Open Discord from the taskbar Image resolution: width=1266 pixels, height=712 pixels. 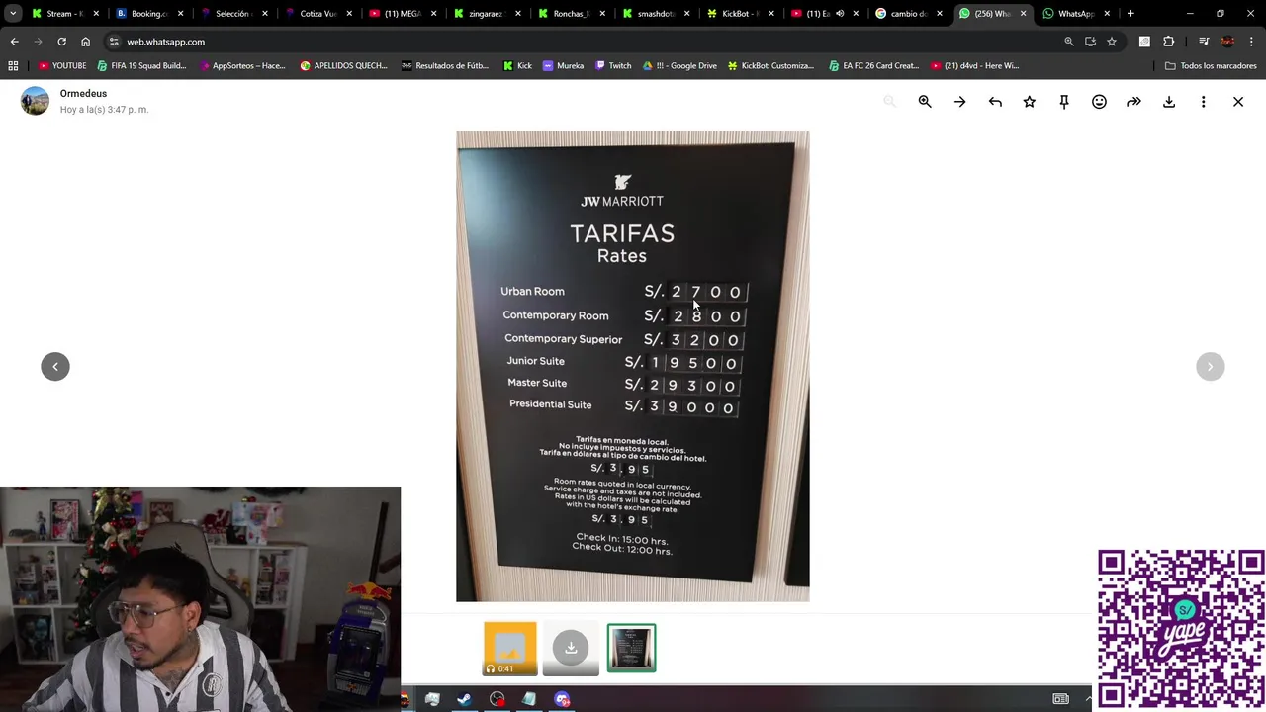click(562, 699)
